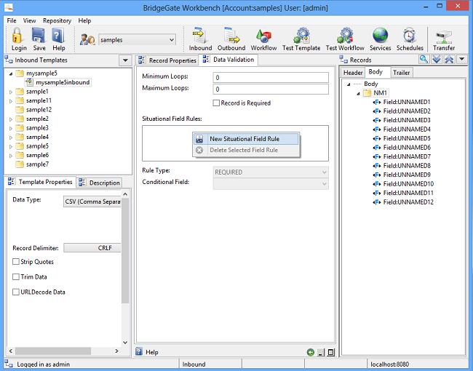Click the CRLF record delimiter button
The height and width of the screenshot is (371, 473).
pyautogui.click(x=92, y=247)
